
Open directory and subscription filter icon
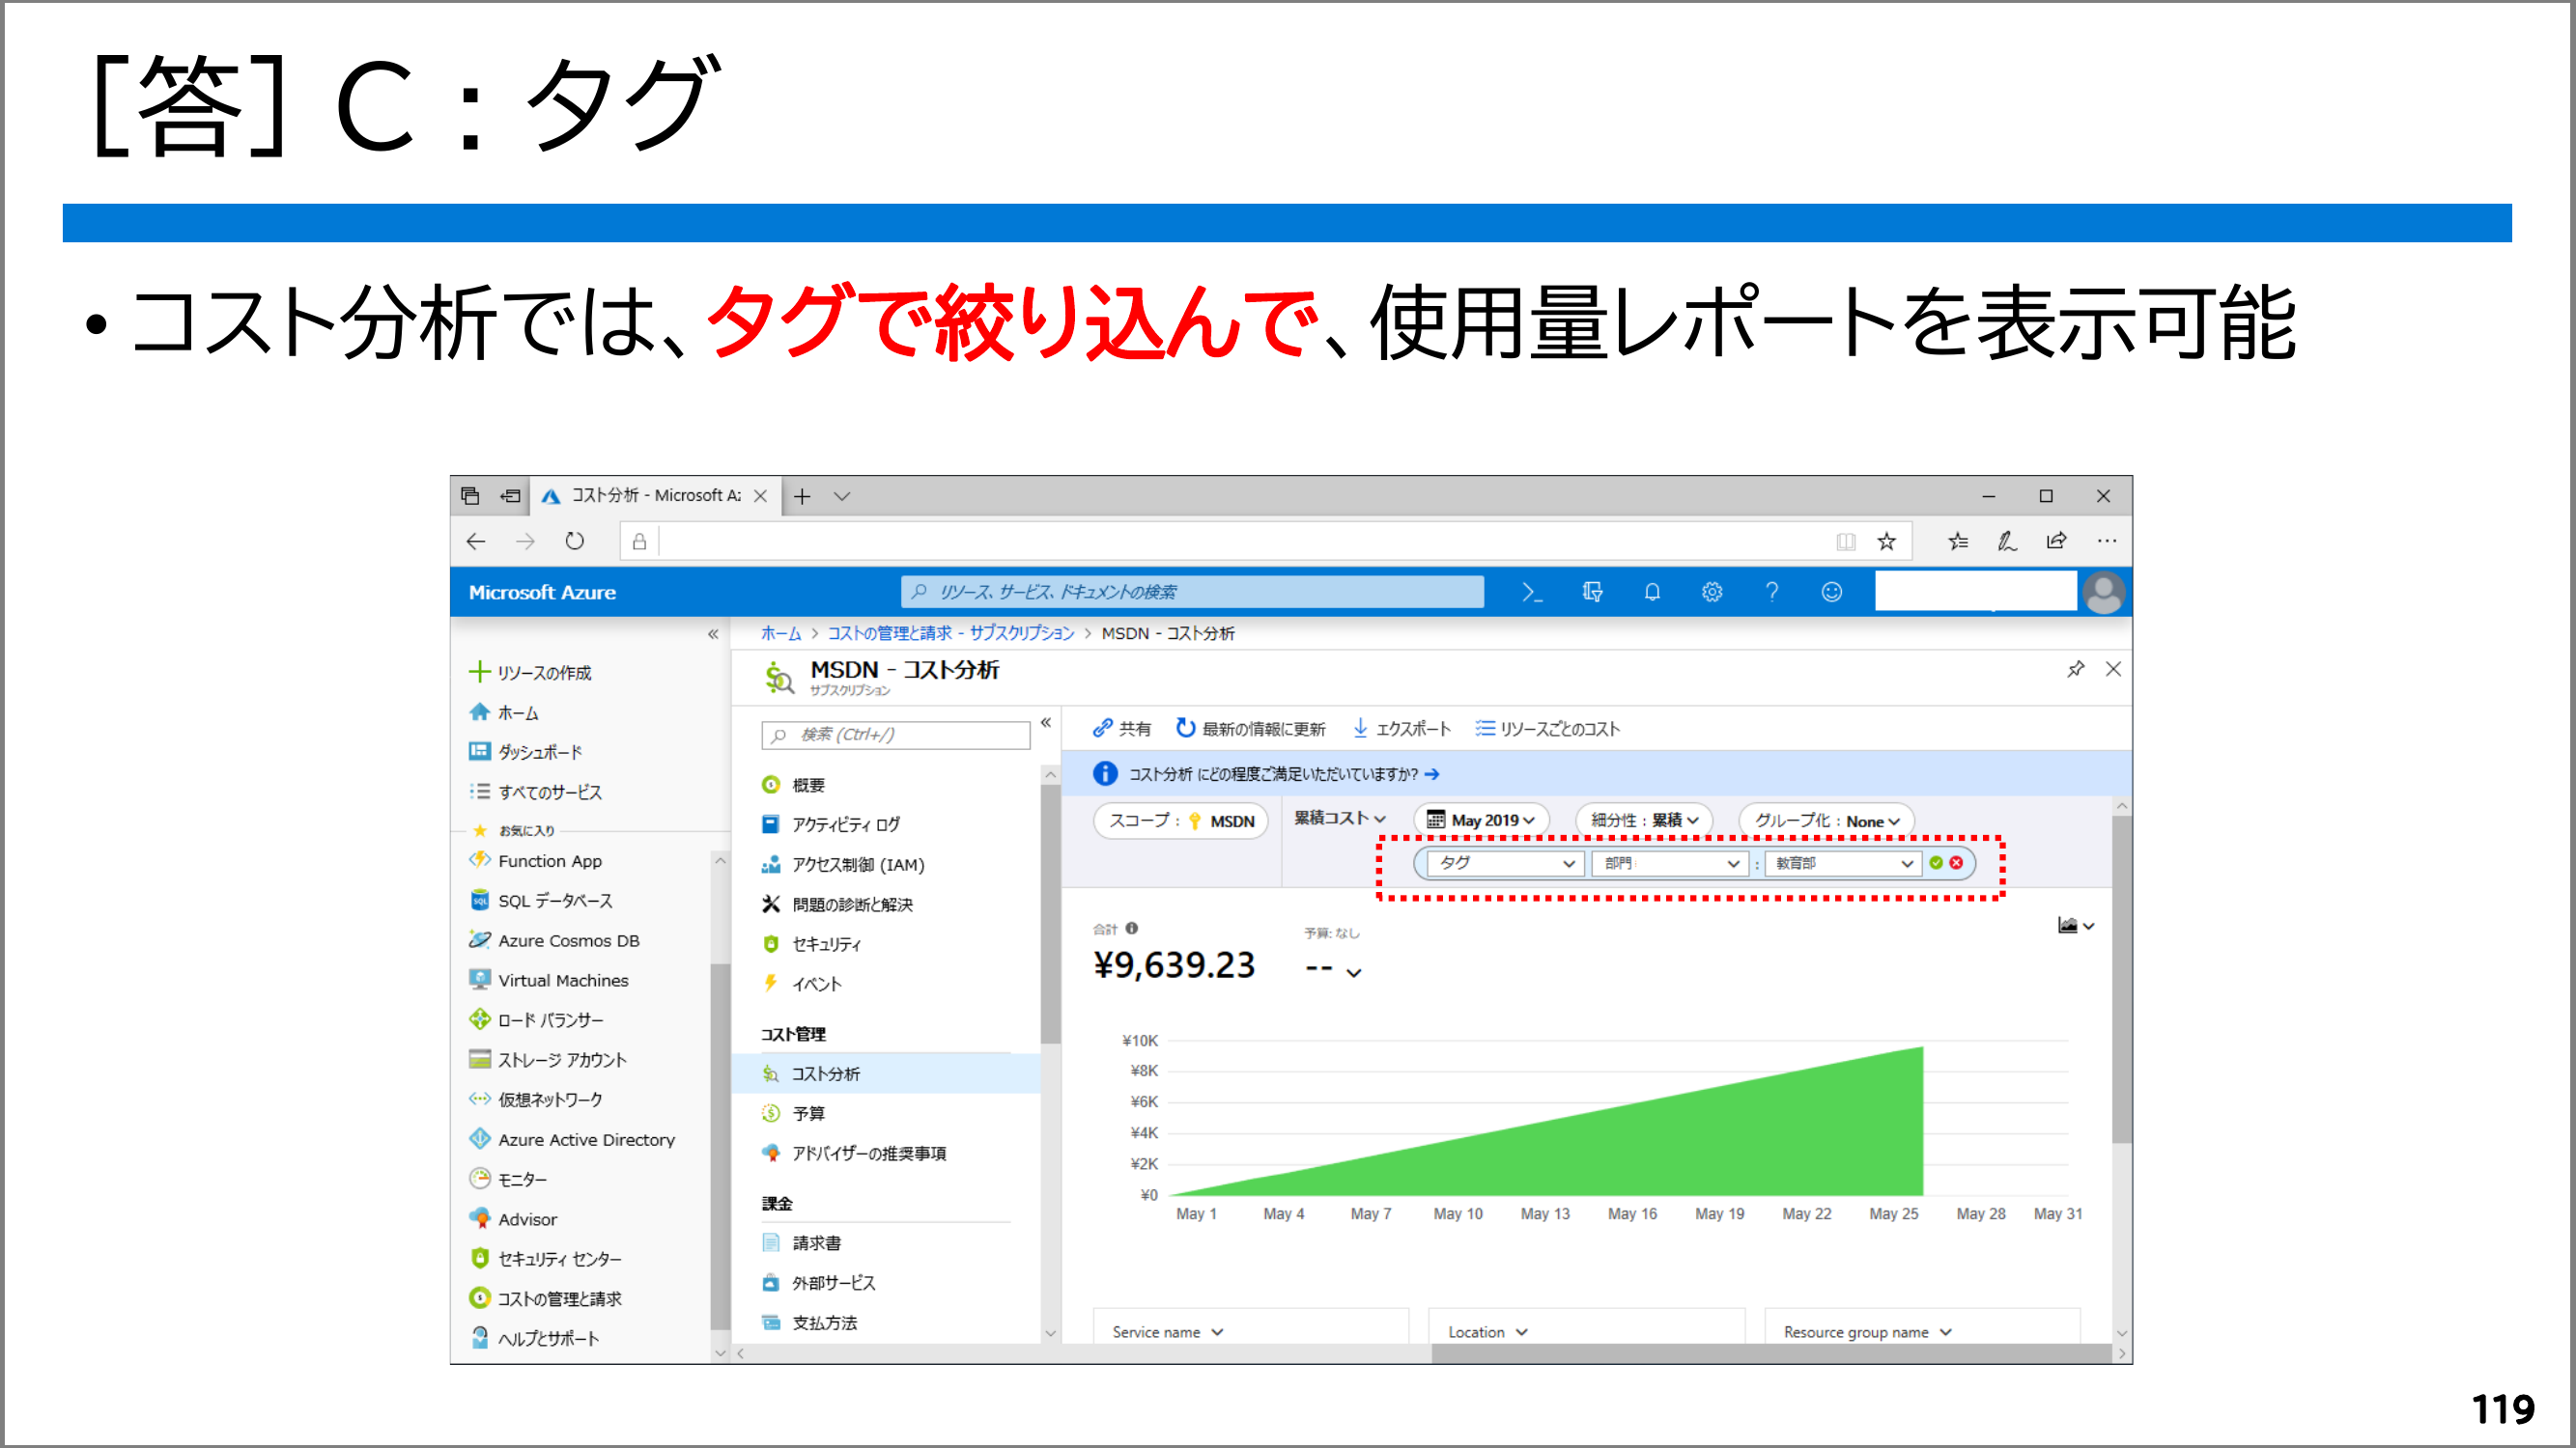[1592, 593]
